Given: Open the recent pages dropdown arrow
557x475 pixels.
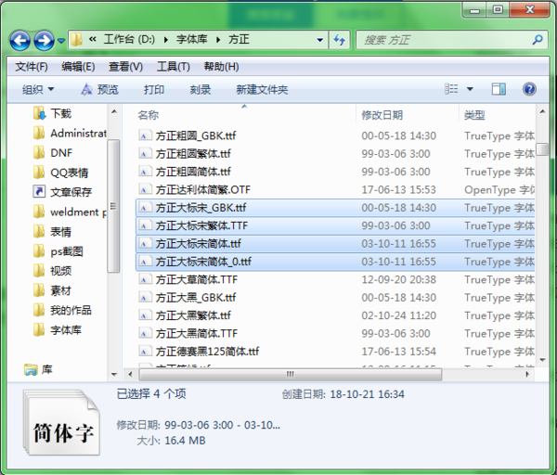Looking at the screenshot, I should point(61,41).
